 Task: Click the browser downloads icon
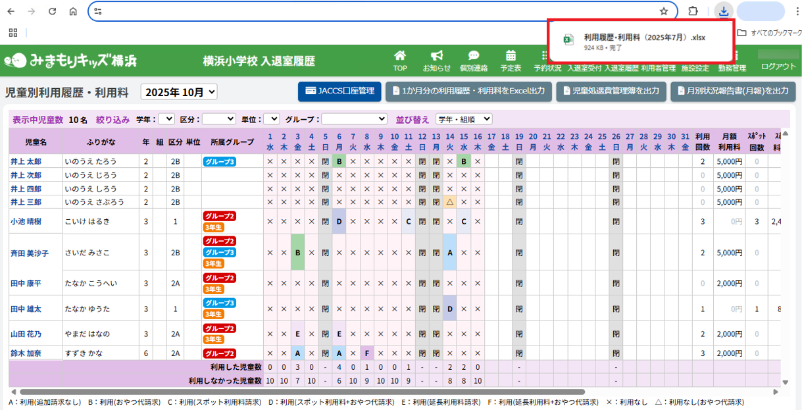click(x=724, y=11)
